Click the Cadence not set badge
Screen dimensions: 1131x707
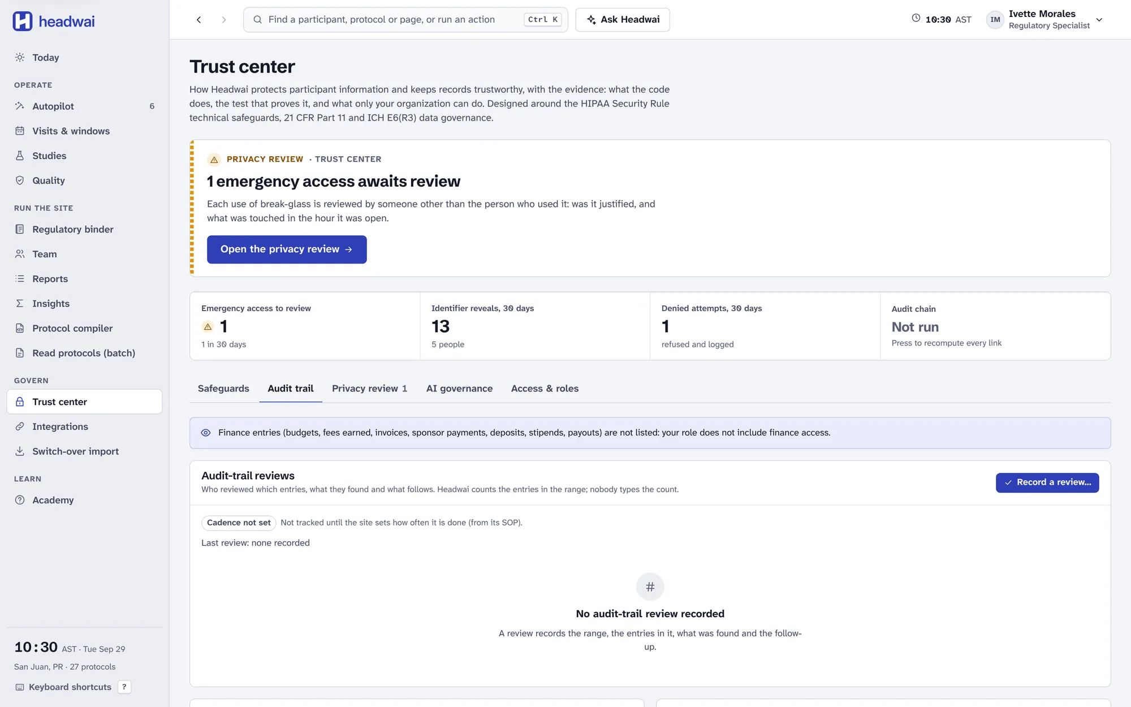[x=239, y=523]
